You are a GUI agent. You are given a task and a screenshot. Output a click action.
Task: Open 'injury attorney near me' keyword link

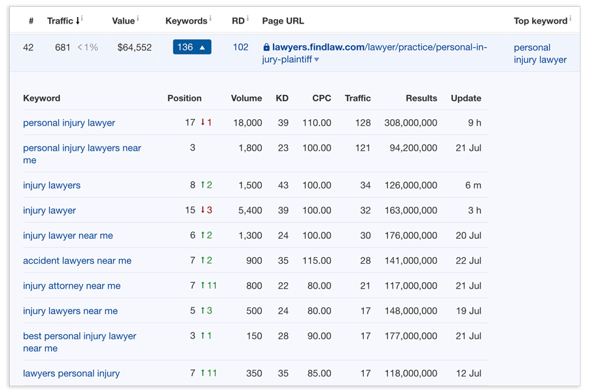pos(71,285)
